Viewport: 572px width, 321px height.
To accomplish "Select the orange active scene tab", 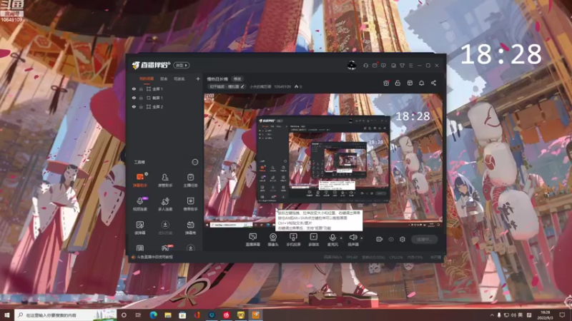I will [147, 78].
